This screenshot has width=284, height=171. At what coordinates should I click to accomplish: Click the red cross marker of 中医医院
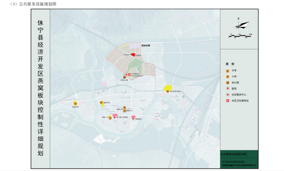point(133,119)
